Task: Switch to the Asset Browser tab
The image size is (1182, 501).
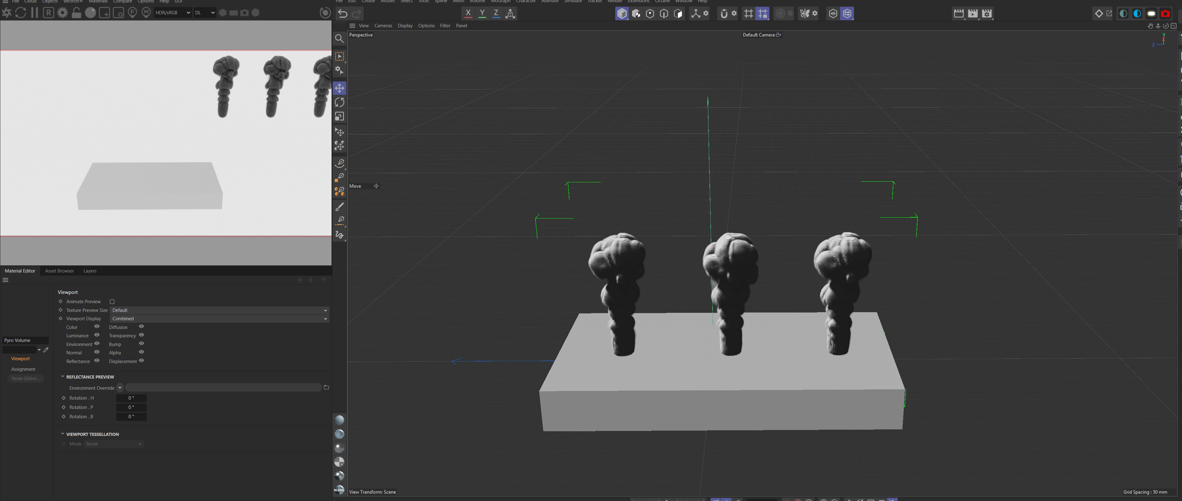Action: point(59,271)
